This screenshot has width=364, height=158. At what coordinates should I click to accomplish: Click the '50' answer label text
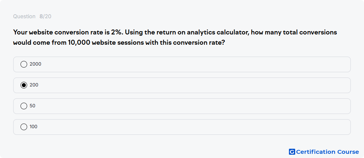[x=32, y=106]
